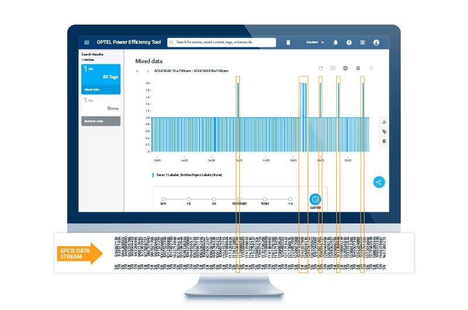Click the trash bin icon in header
The image size is (468, 310).
288,42
